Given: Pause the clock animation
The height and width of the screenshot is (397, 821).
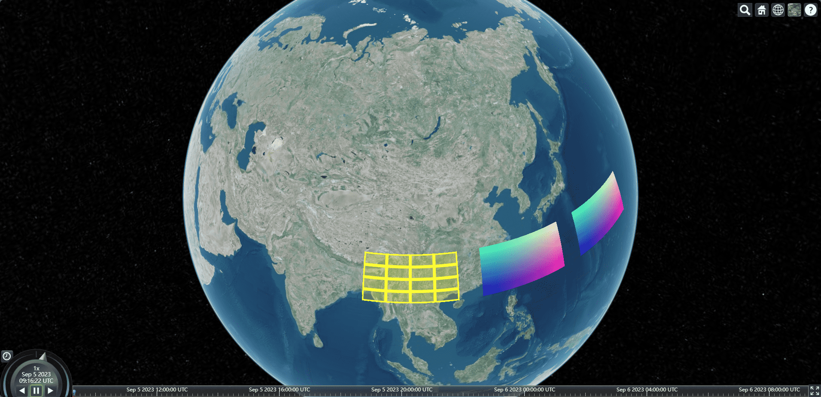Looking at the screenshot, I should point(36,391).
